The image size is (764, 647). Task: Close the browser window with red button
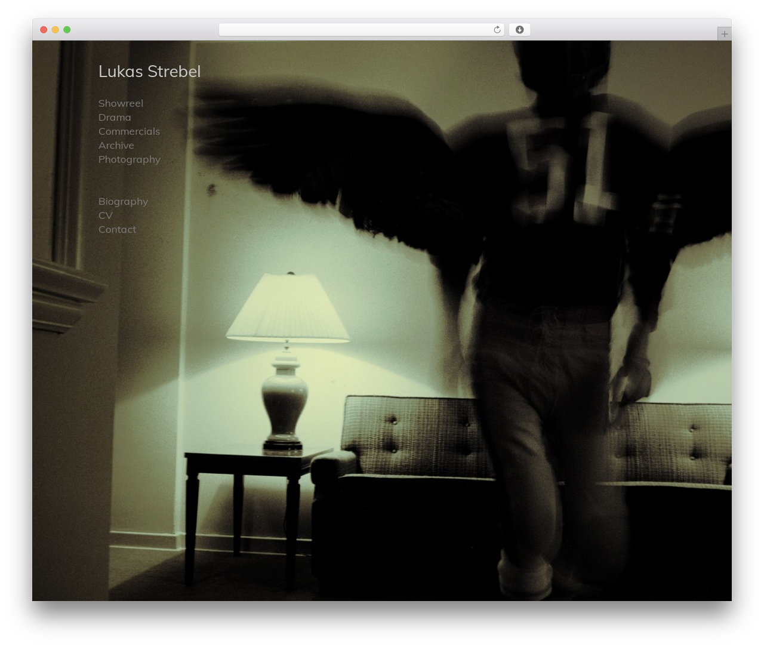(x=44, y=30)
